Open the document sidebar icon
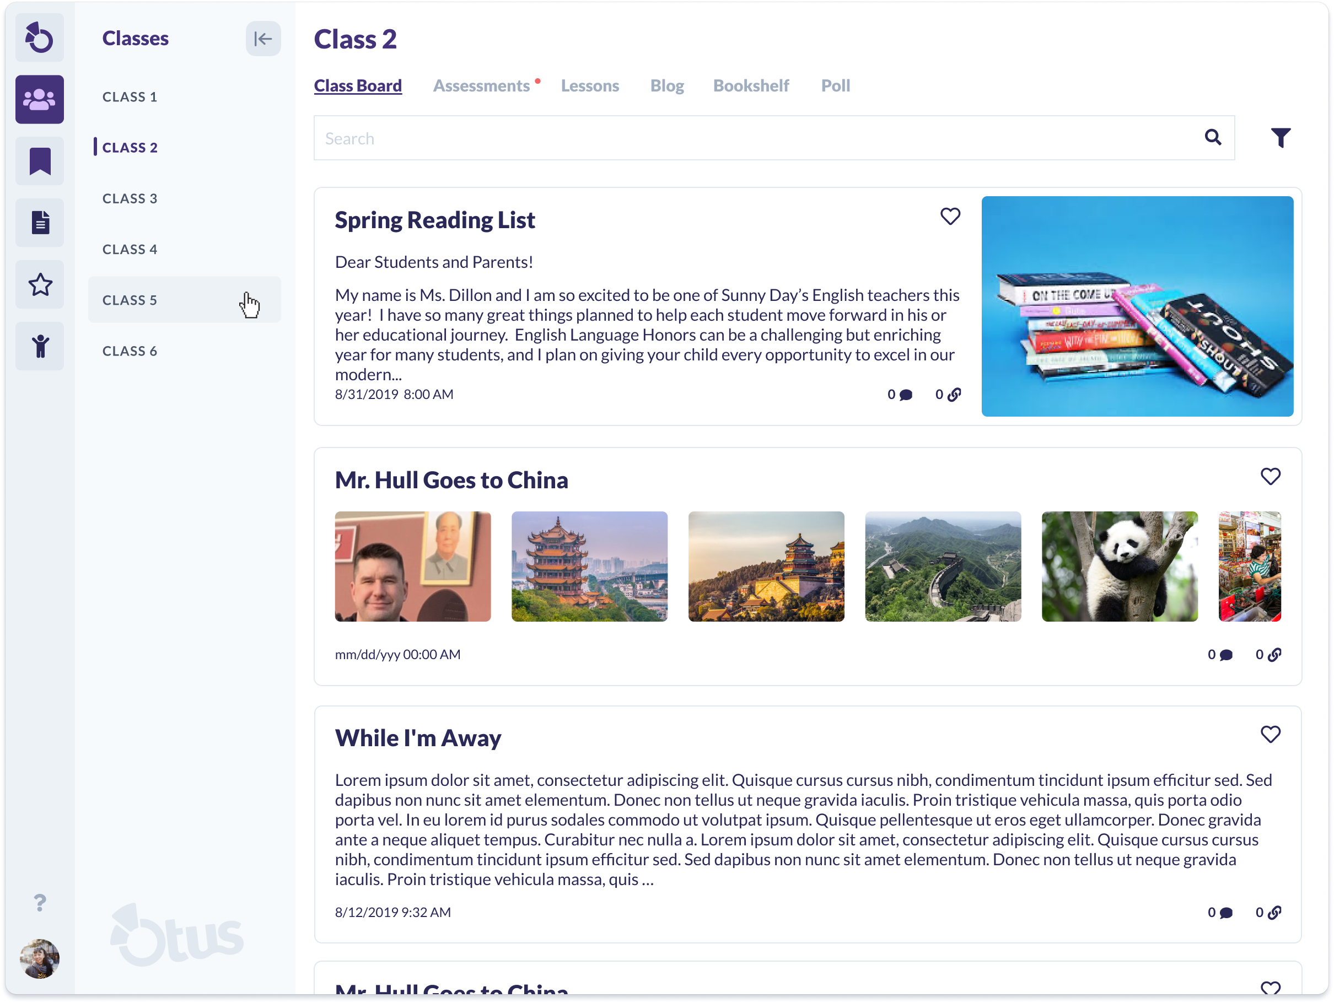1334x1003 pixels. [x=39, y=223]
